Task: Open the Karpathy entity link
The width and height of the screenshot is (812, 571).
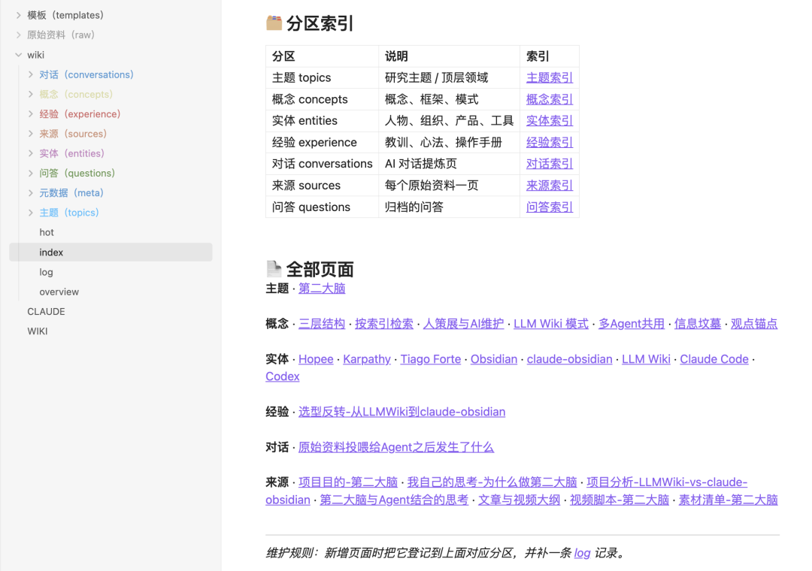Action: (367, 358)
